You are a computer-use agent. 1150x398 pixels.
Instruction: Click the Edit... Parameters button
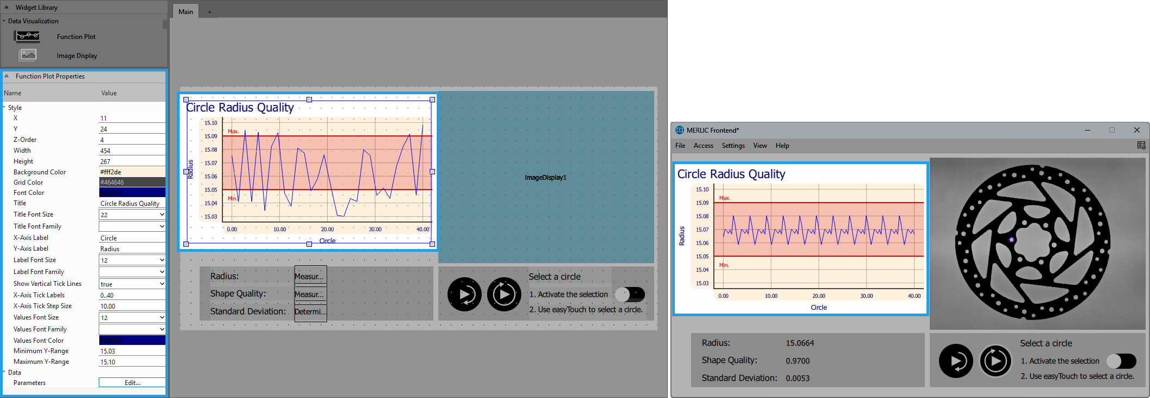click(x=132, y=383)
